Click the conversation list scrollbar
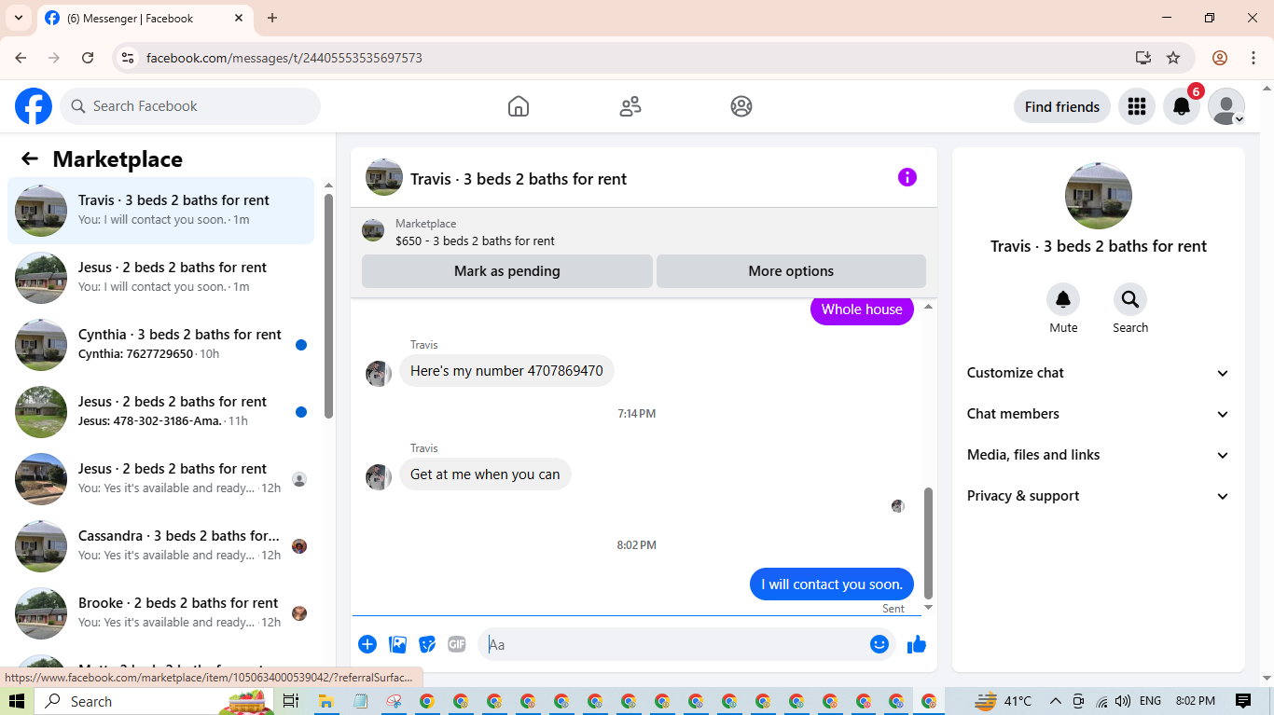The width and height of the screenshot is (1274, 715). [328, 306]
